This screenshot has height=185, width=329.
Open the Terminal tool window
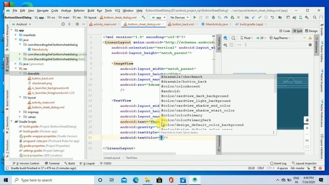[52, 163]
